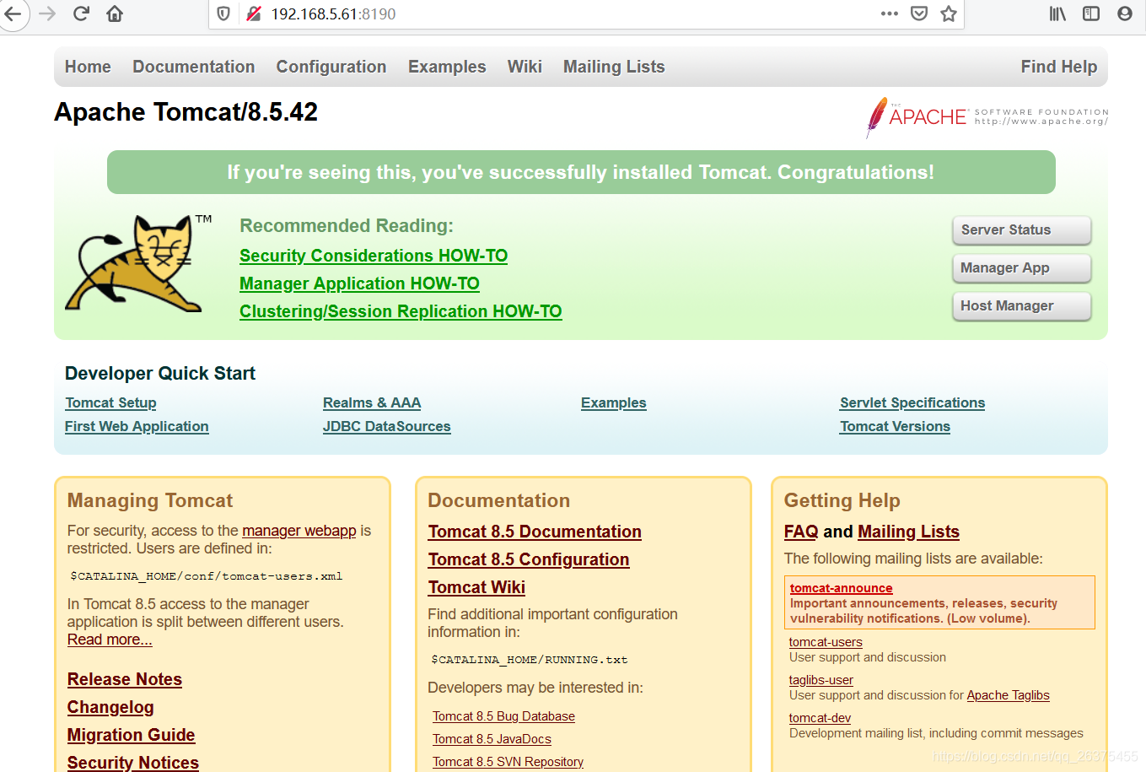The width and height of the screenshot is (1146, 772).
Task: Click the Apache Tomcat/8.5.42 heading
Action: pos(186,112)
